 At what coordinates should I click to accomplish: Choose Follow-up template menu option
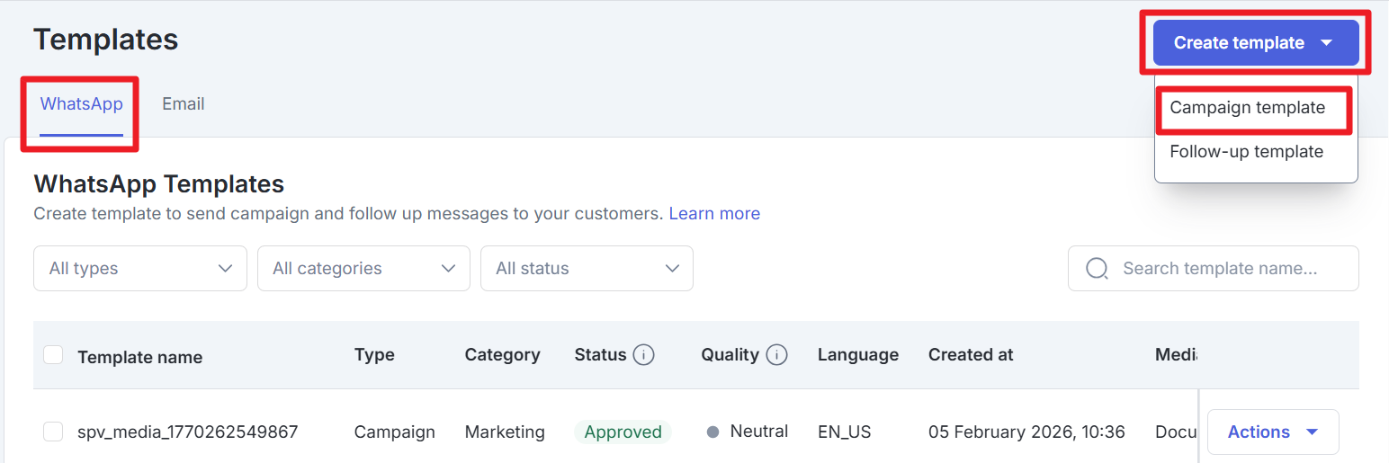(1246, 152)
